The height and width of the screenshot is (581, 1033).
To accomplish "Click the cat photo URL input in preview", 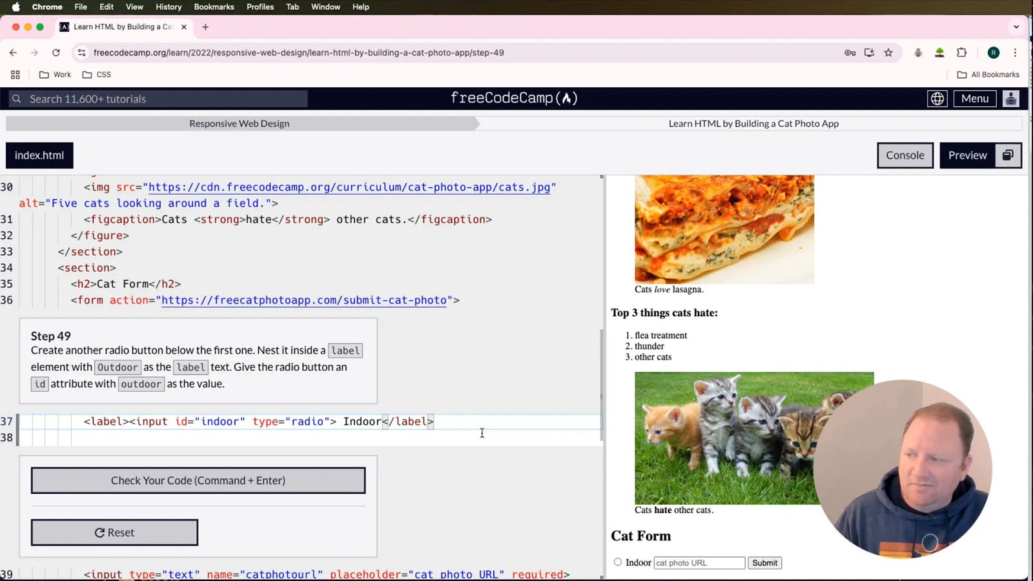I will pos(699,563).
